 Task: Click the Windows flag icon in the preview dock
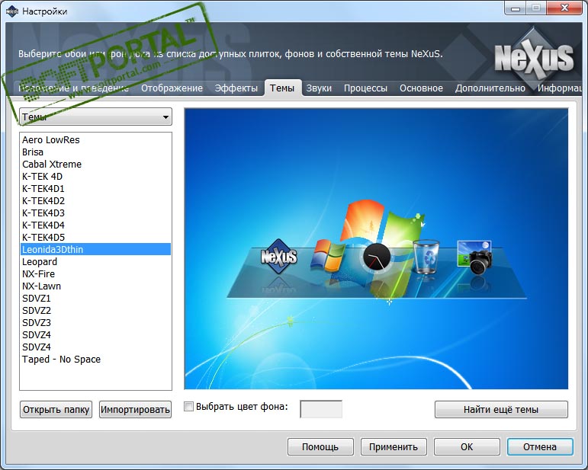[327, 255]
